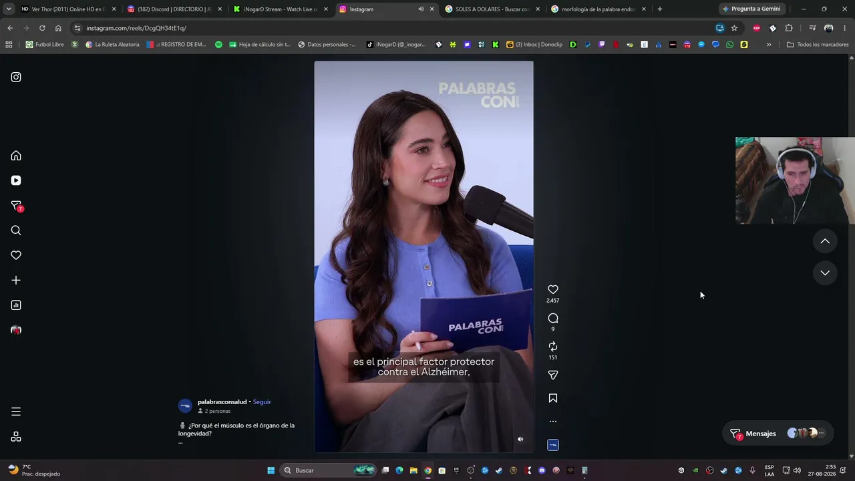855x481 pixels.
Task: Follow palabrasconsalud via Seguir
Action: [x=262, y=402]
